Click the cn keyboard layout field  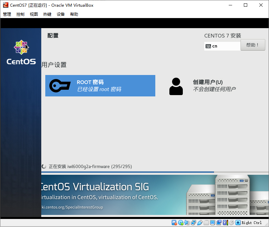point(222,46)
